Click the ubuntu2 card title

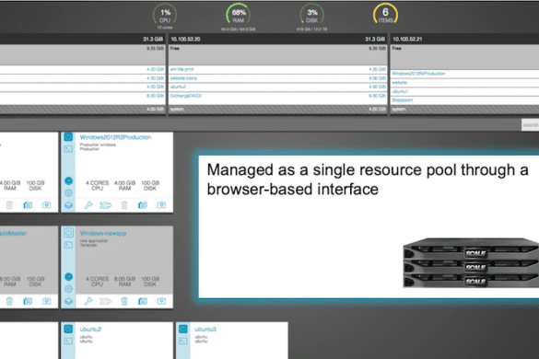tap(90, 330)
